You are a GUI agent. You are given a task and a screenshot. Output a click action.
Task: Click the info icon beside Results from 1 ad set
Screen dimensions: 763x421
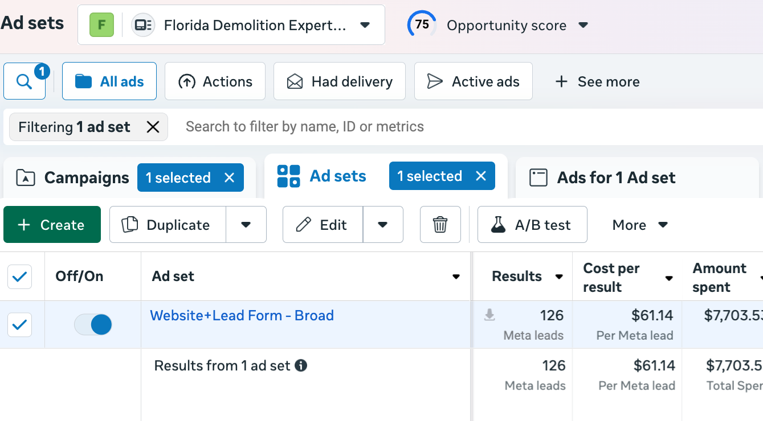301,365
